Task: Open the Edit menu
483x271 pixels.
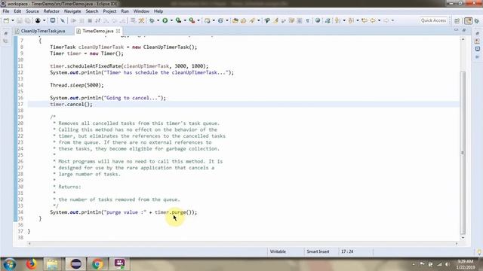Action: [x=17, y=11]
